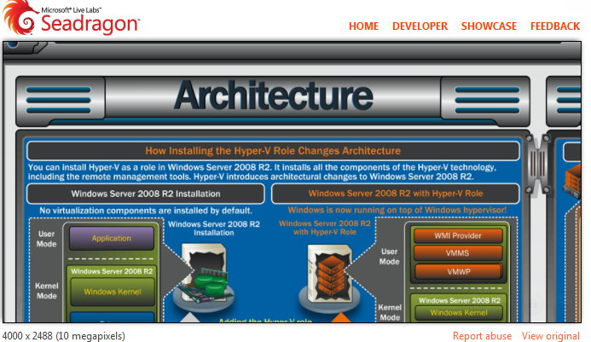Click the left diagram's Windows Kernel block
Image resolution: width=591 pixels, height=342 pixels.
pos(113,292)
